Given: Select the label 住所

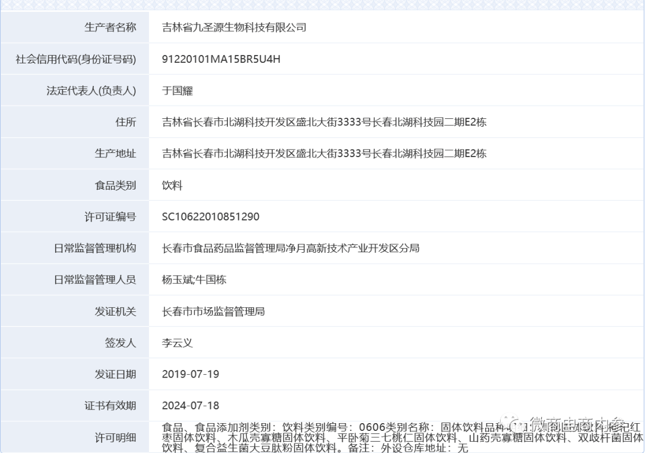Looking at the screenshot, I should [126, 122].
